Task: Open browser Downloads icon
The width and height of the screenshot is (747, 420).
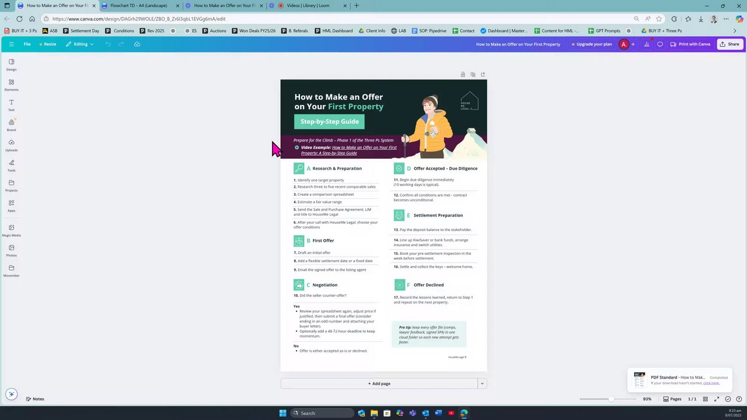Action: [701, 19]
